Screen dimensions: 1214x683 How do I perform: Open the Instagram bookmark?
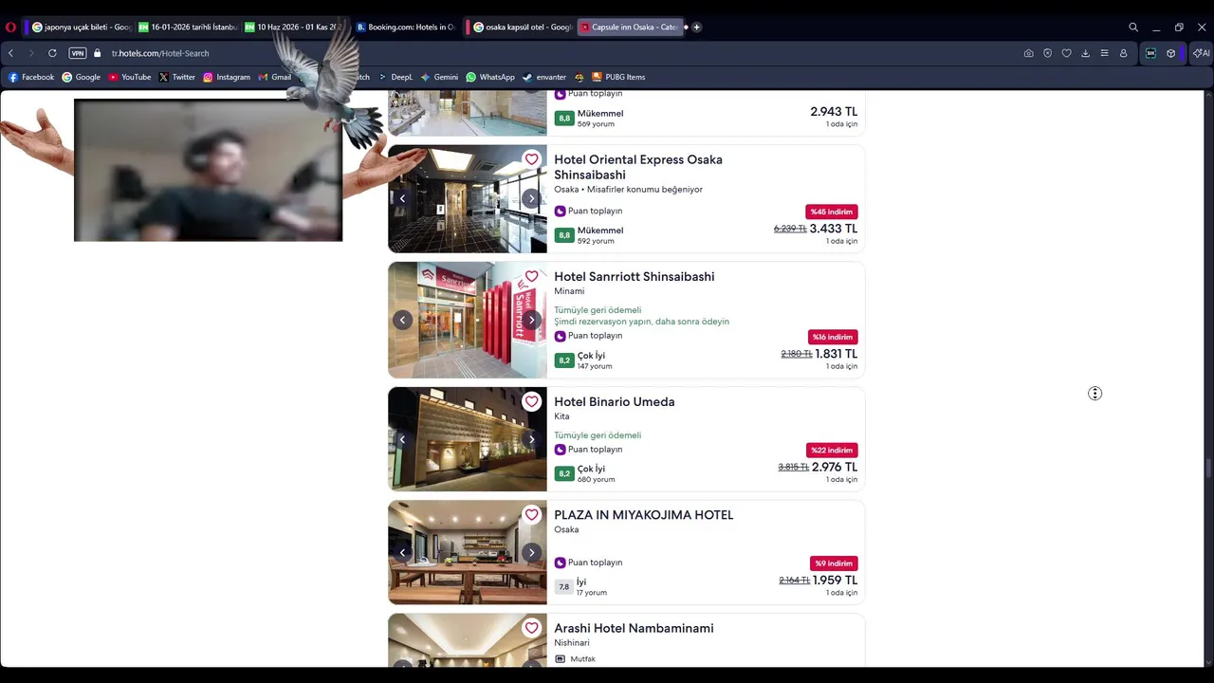[x=227, y=77]
